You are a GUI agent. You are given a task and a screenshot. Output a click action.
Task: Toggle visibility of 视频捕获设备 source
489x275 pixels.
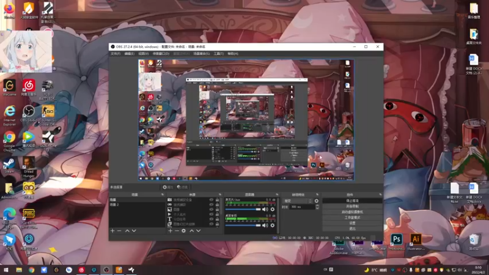pos(211,200)
